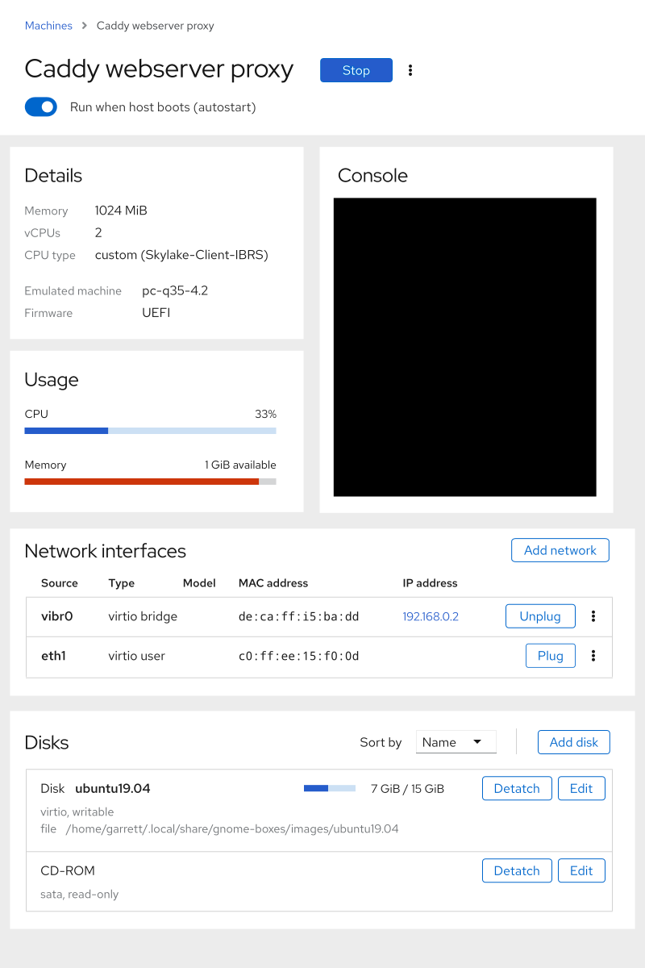Stop the Caddy webserver proxy machine
645x968 pixels.
pos(356,70)
